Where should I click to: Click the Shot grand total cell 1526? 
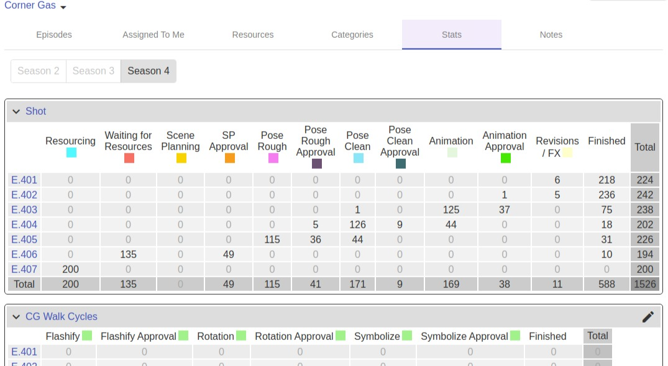point(644,284)
